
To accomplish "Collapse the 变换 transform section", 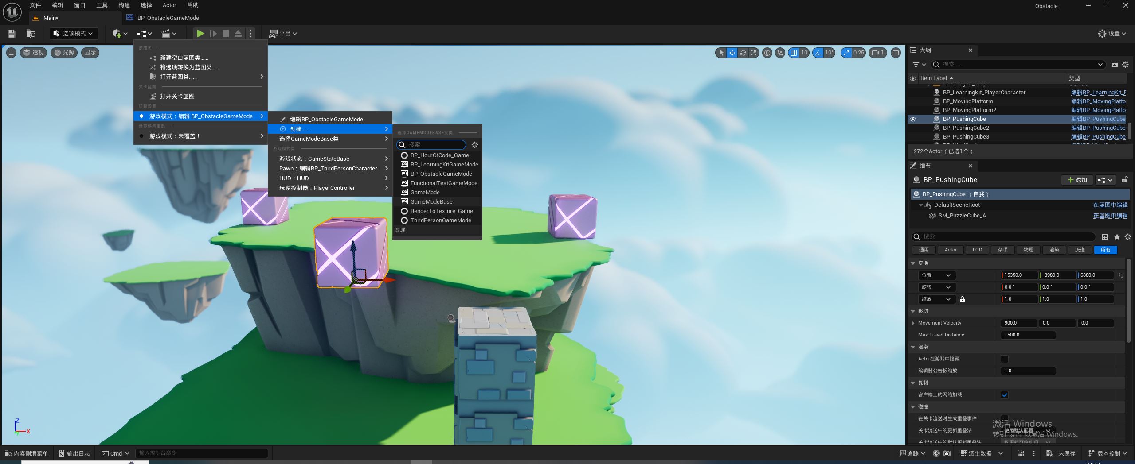I will (913, 263).
